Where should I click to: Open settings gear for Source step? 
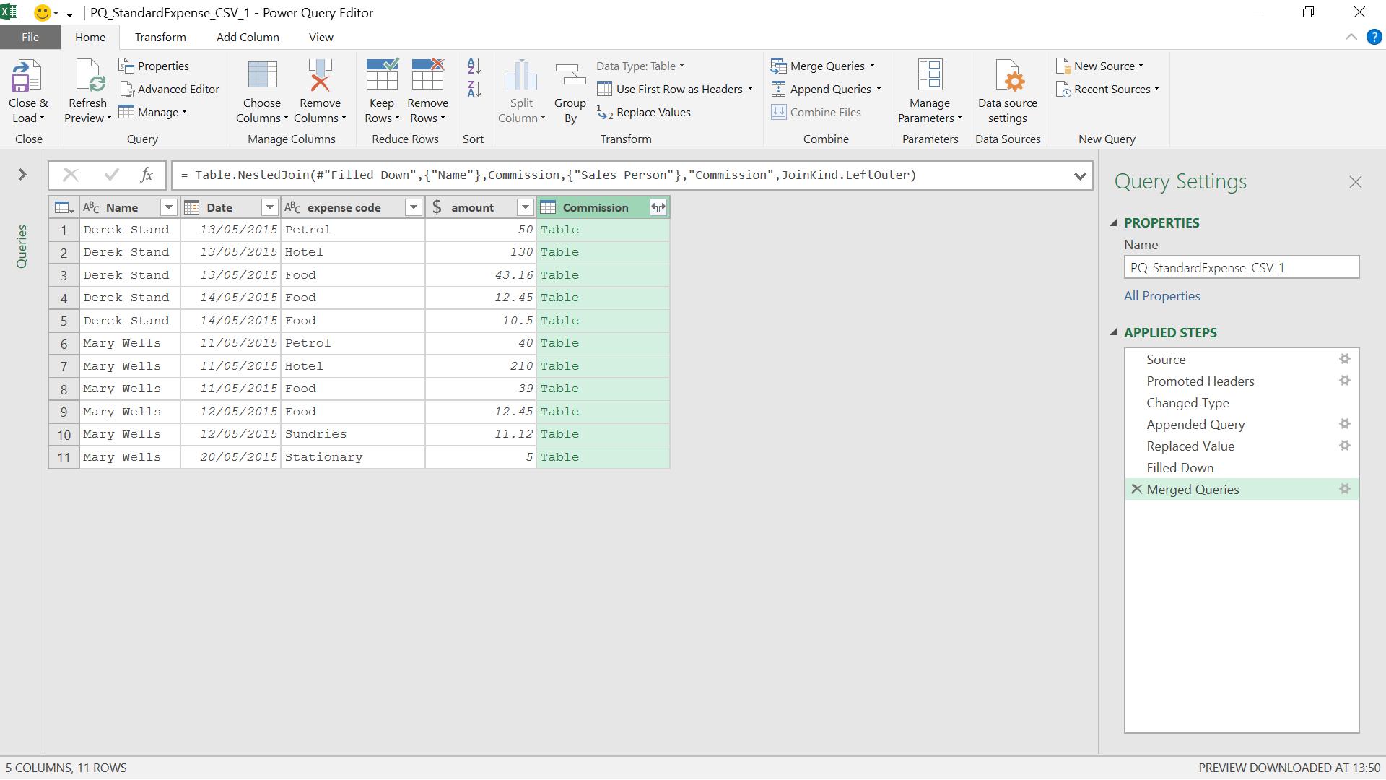point(1344,360)
